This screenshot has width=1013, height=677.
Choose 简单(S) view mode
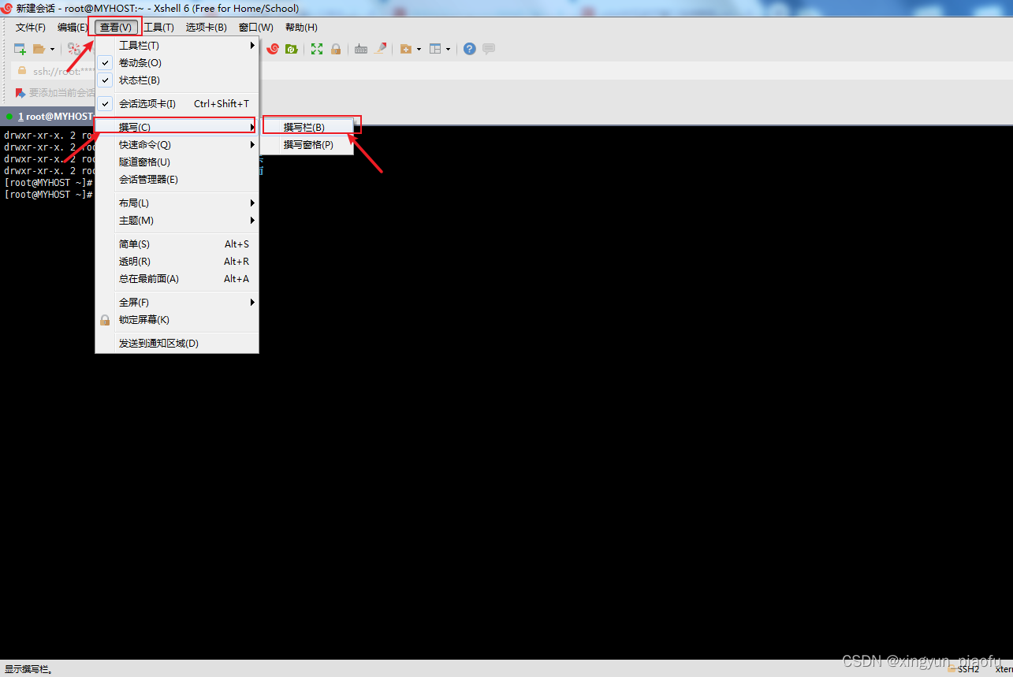tap(177, 244)
